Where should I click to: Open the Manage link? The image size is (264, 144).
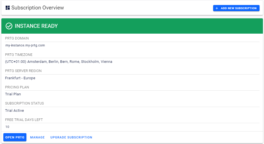pyautogui.click(x=38, y=137)
